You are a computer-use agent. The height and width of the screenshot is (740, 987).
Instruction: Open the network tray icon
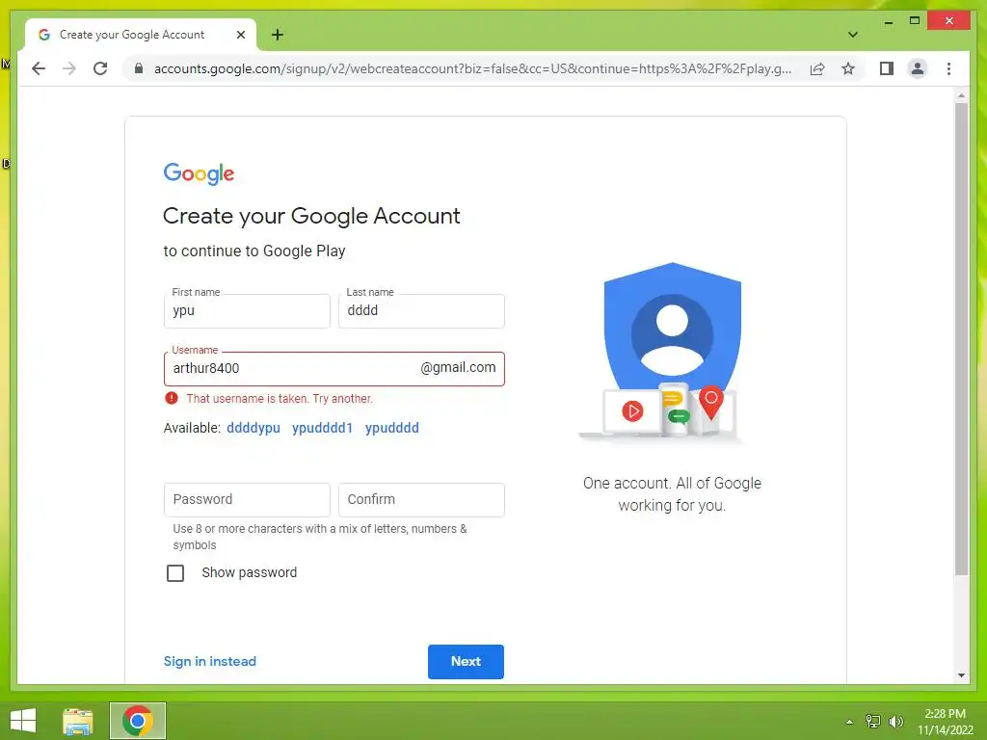[873, 722]
